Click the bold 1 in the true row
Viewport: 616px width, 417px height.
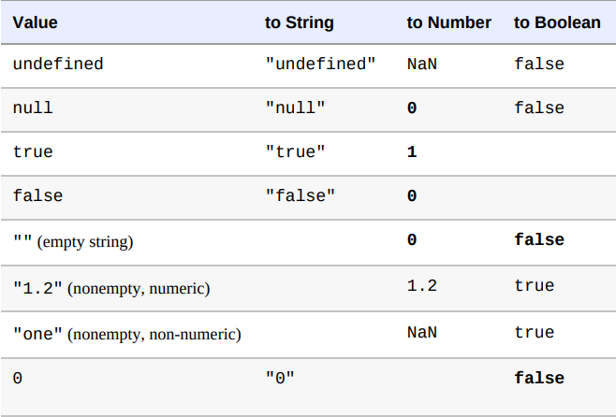pyautogui.click(x=412, y=151)
